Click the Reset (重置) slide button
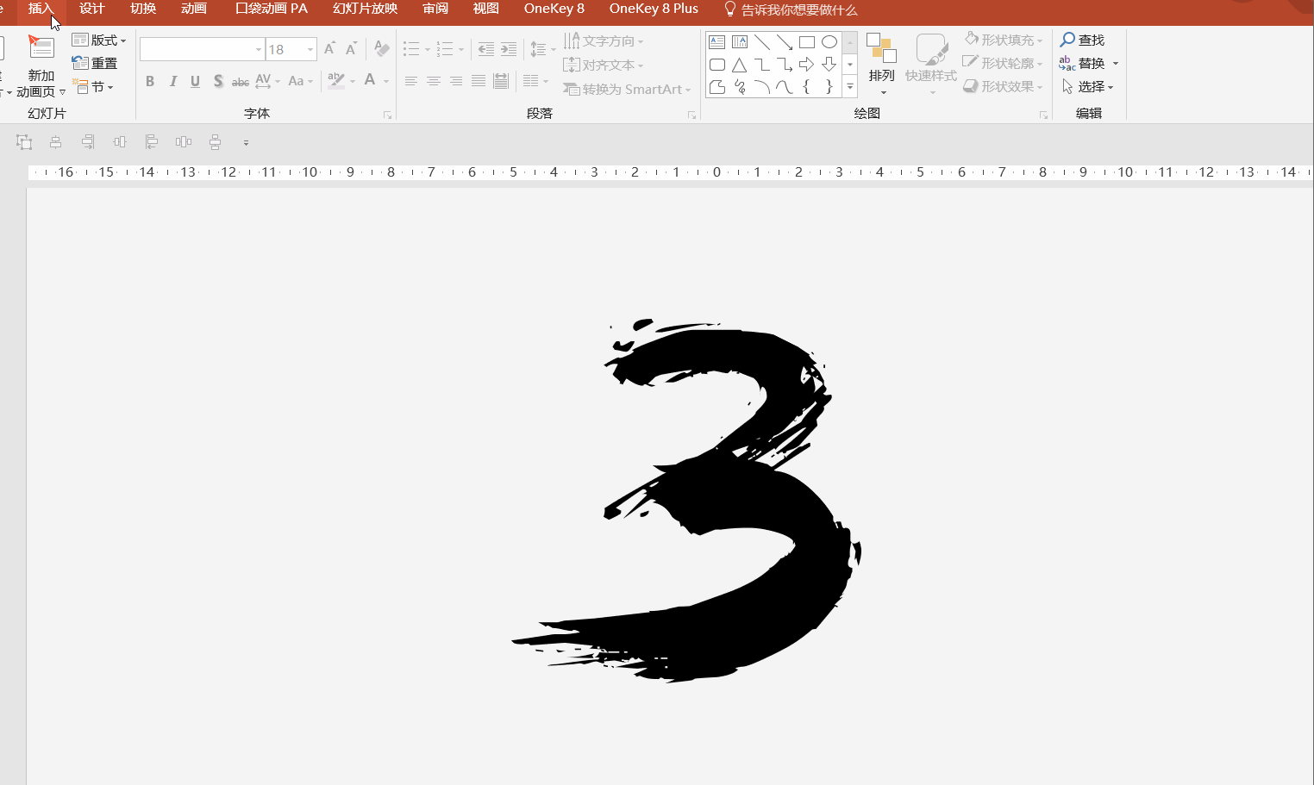The height and width of the screenshot is (785, 1314). click(95, 63)
